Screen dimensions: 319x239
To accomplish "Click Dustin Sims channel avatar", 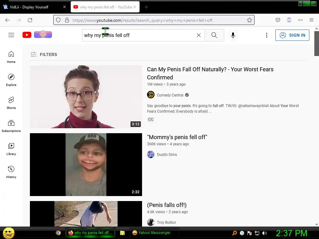I will (x=151, y=154).
